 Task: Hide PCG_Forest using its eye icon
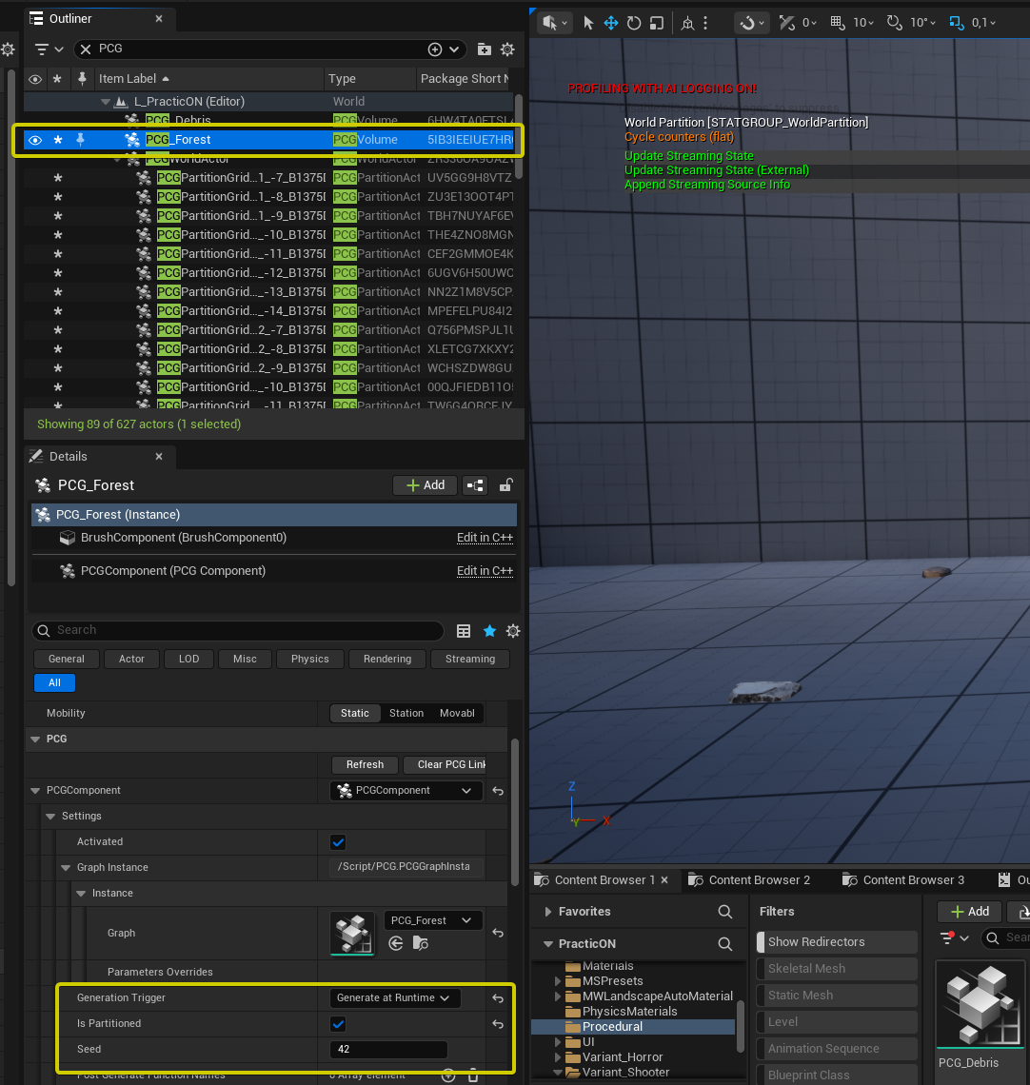35,140
